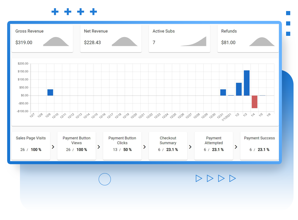Click the red negative bar on 1/4
The width and height of the screenshot is (298, 220).
point(254,101)
